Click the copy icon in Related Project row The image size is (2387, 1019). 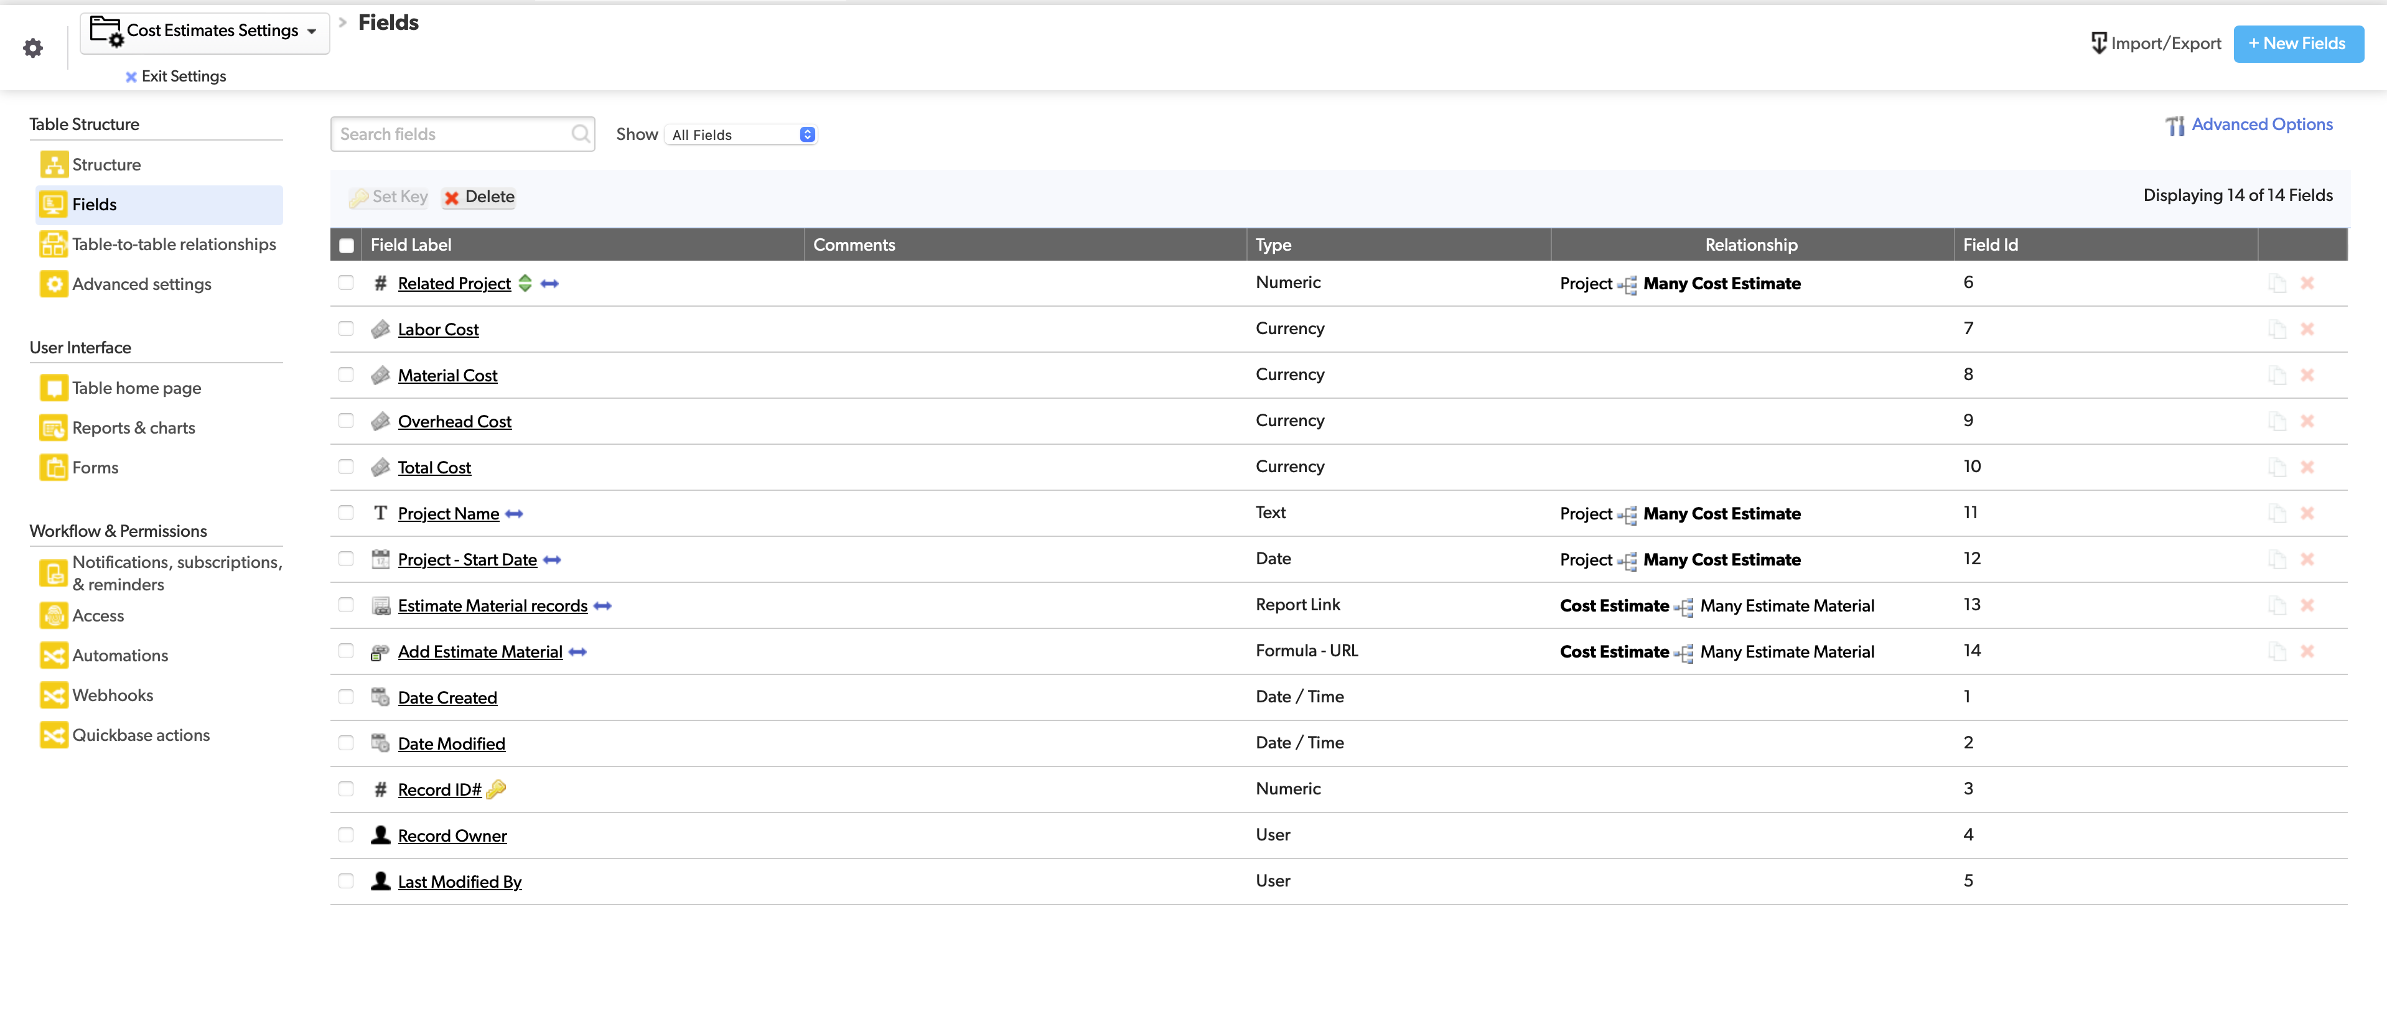click(2277, 284)
